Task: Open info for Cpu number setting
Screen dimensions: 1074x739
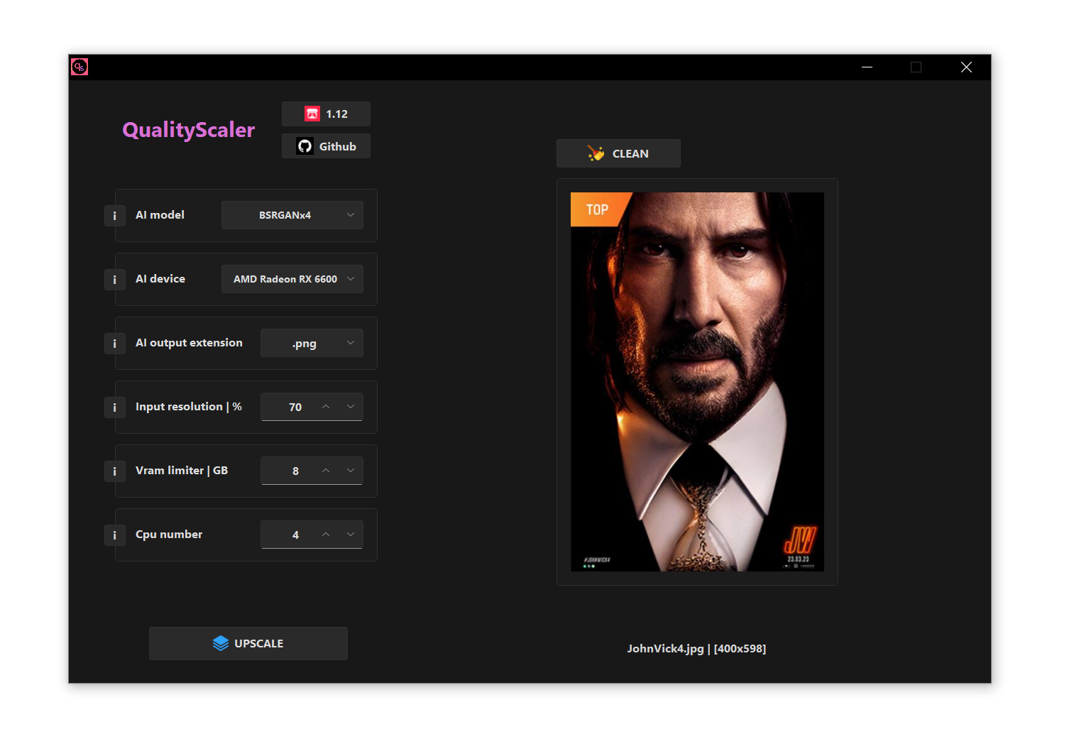Action: point(114,535)
